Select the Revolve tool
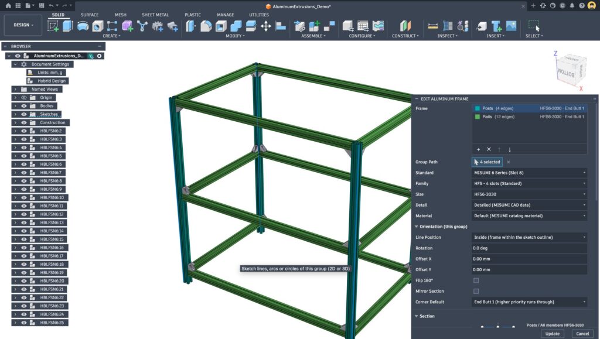600x339 pixels. tap(83, 26)
